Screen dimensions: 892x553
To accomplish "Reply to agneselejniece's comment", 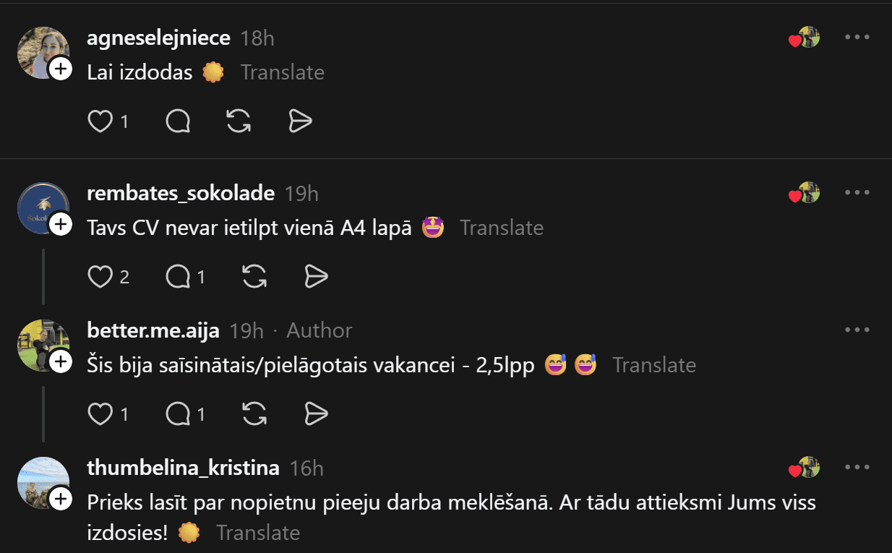I will 178,121.
